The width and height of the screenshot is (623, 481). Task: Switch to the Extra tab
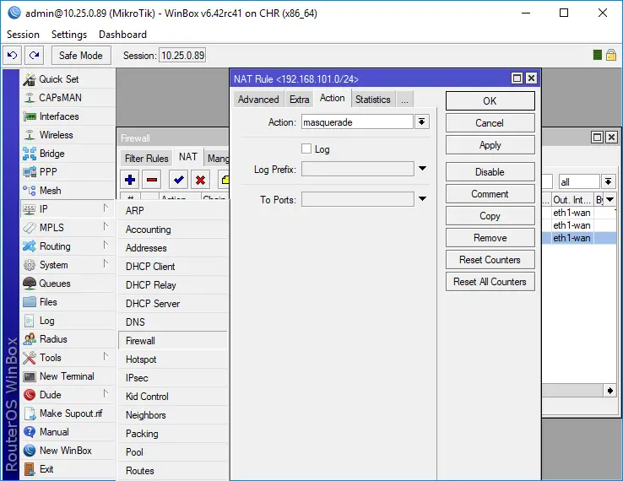pos(299,100)
